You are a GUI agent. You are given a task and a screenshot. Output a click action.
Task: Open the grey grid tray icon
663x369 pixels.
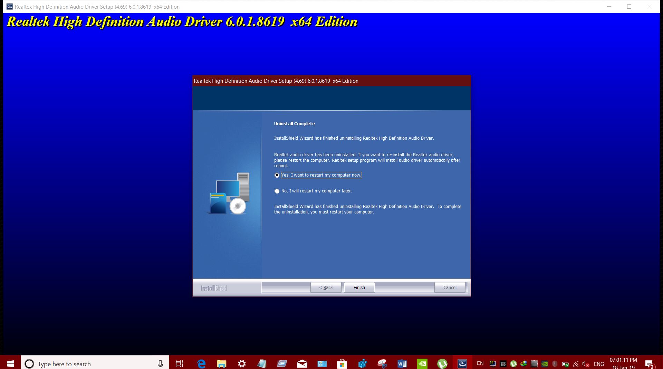(534, 363)
